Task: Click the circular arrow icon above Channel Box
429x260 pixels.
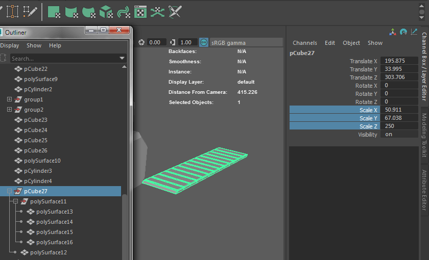Action: [x=403, y=32]
